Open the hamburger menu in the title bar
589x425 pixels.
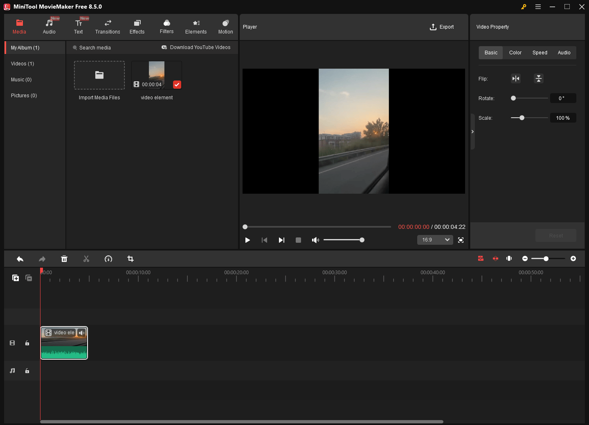pos(538,7)
